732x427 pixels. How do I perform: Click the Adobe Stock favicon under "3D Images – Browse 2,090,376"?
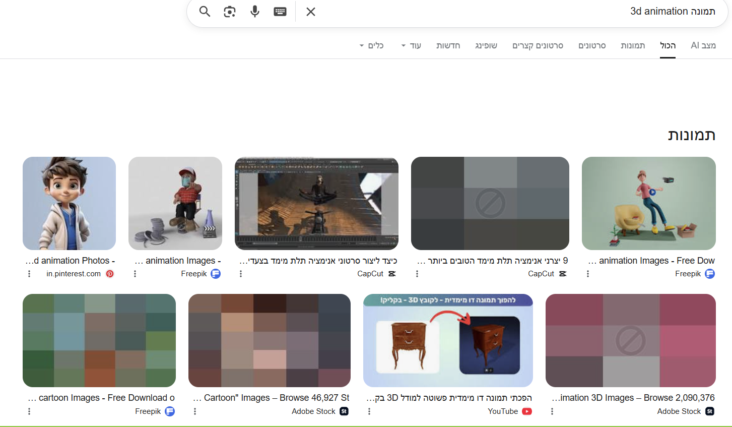[x=710, y=411]
